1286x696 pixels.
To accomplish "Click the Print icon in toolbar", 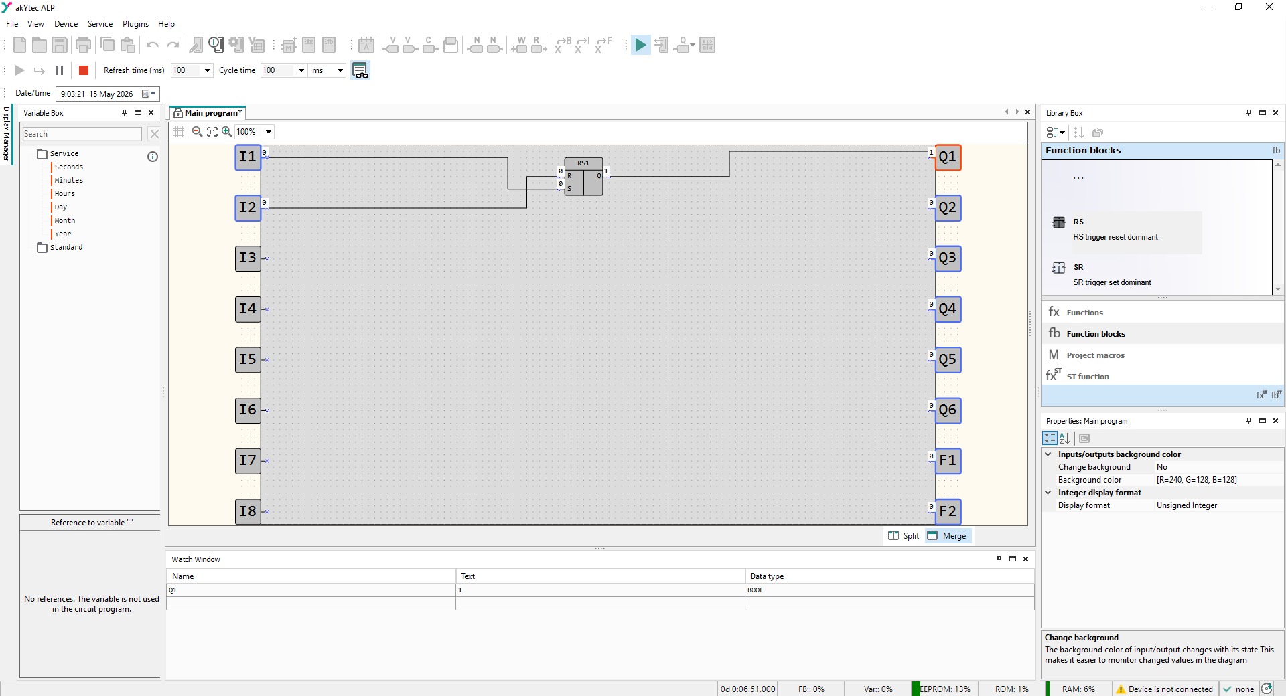I will [83, 45].
